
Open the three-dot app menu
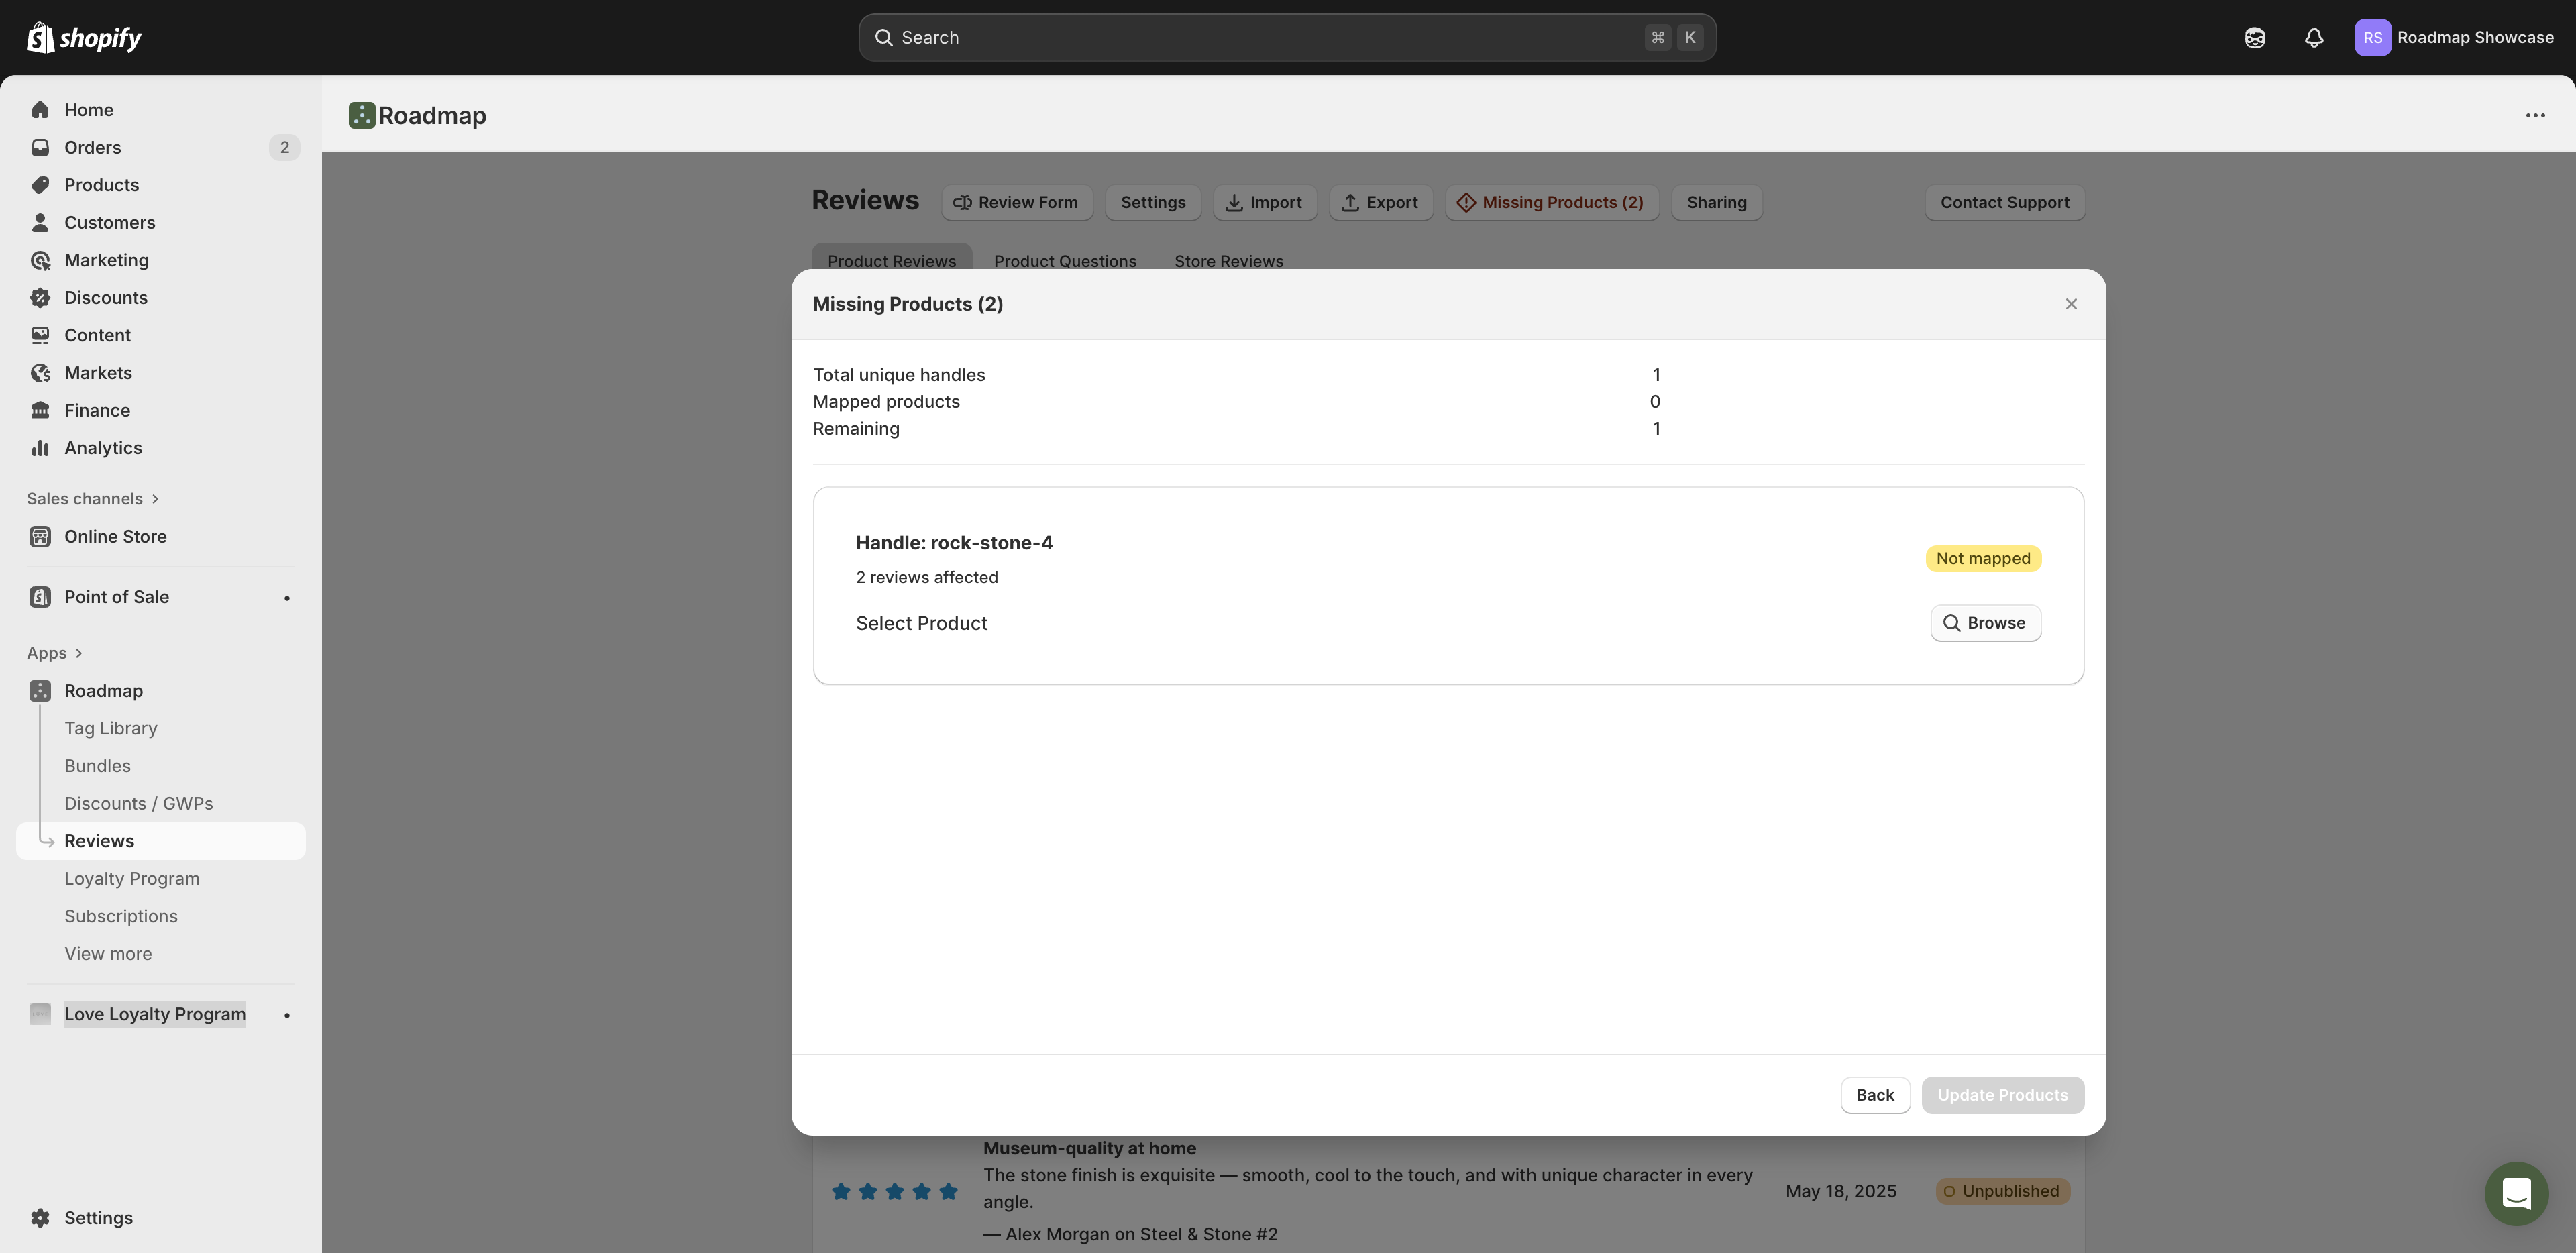click(2534, 116)
